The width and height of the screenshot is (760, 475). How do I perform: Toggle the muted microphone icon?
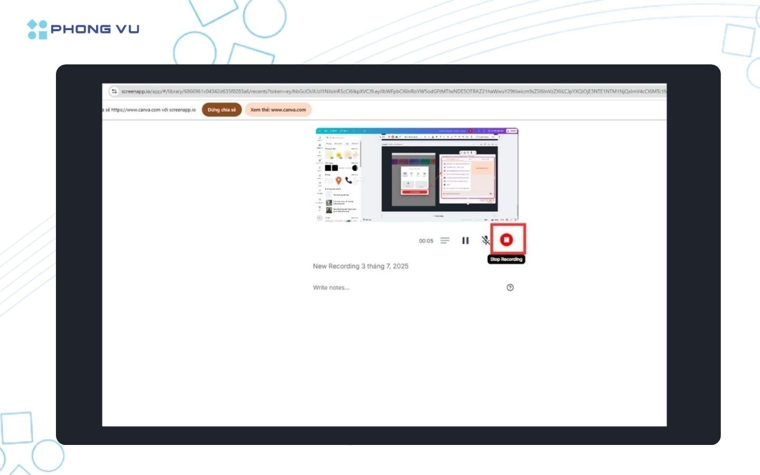[x=486, y=241]
